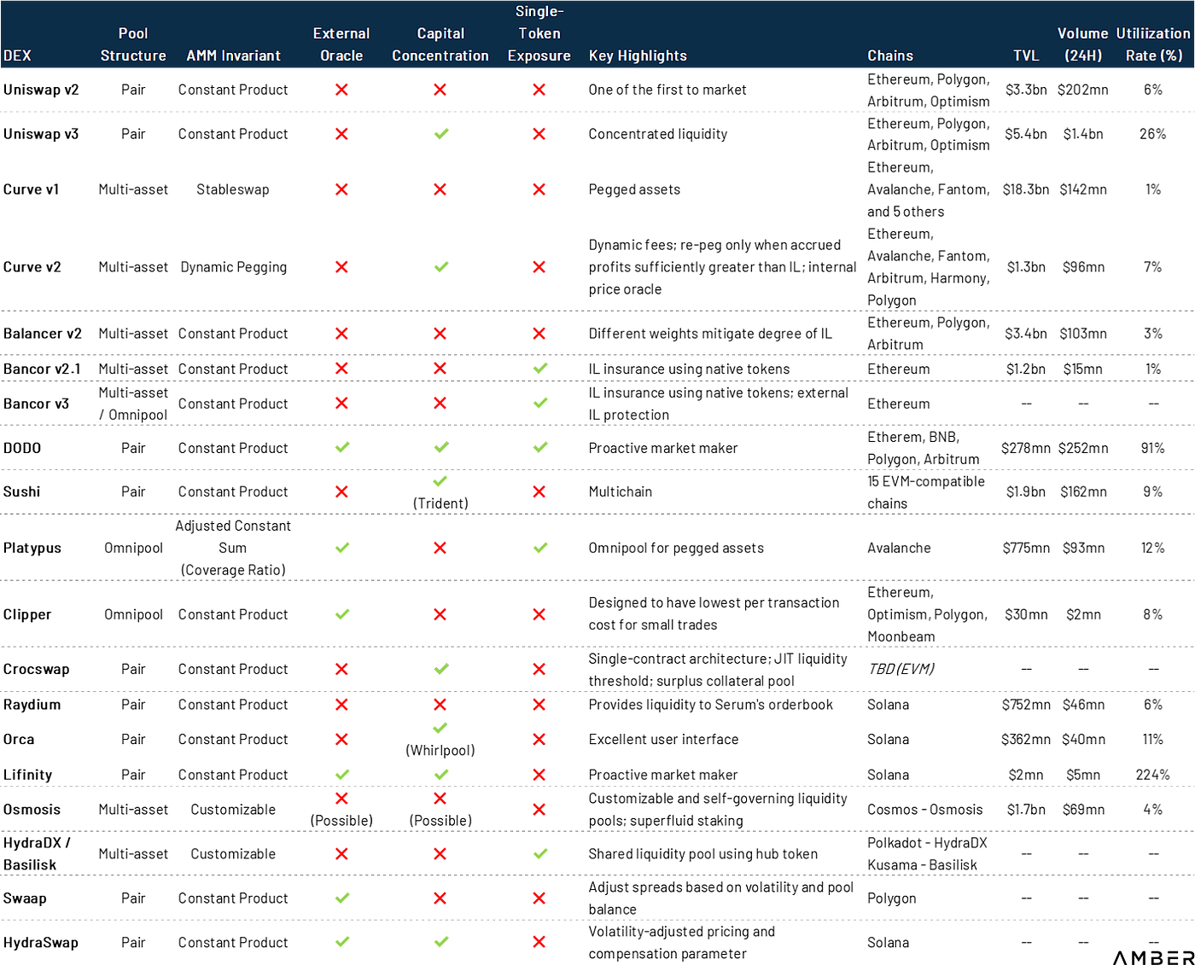Click 'Avalanche' chain cell for Platypus

point(899,548)
